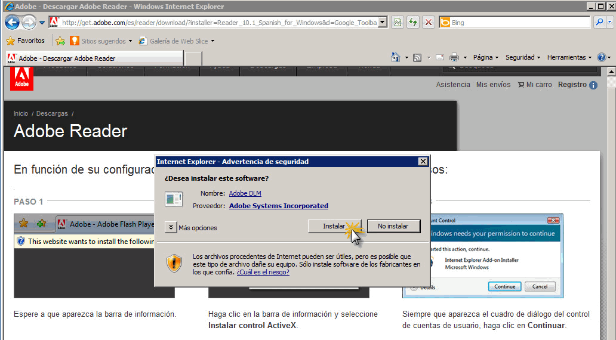Open the Seguridad menu
The image size is (616, 340).
(523, 57)
